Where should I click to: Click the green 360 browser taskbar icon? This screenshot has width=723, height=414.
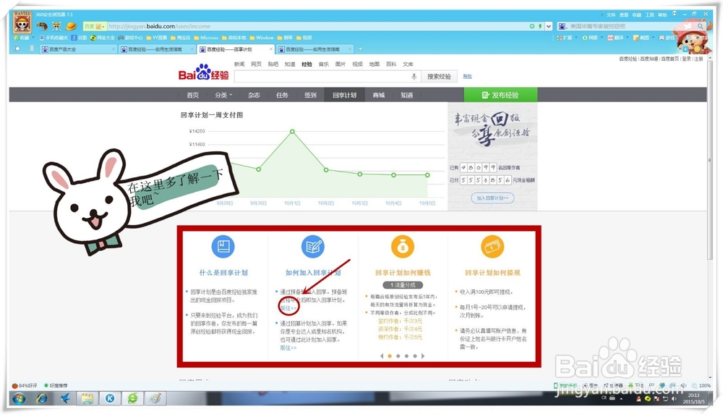pos(132,398)
